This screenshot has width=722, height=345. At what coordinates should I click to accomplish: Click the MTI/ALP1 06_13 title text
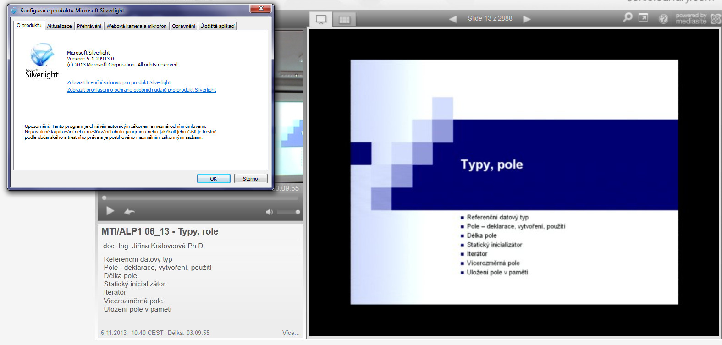point(160,231)
